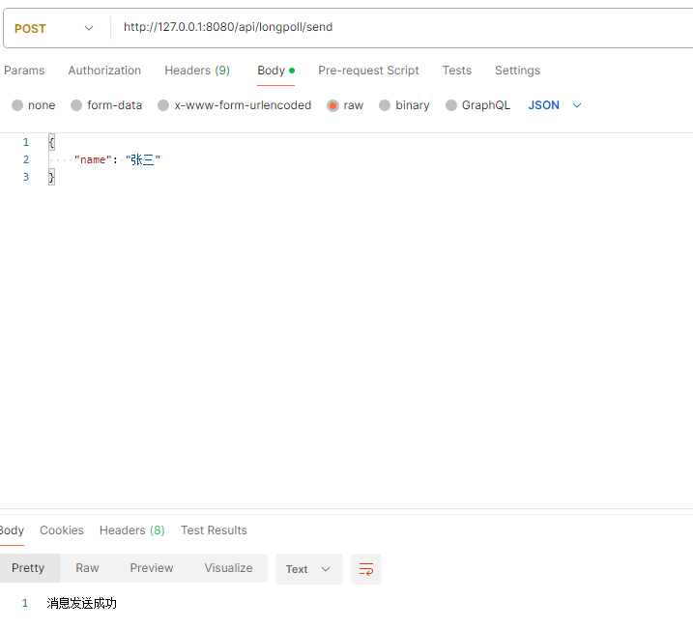The width and height of the screenshot is (693, 629).
Task: Switch to the Params tab
Action: [x=24, y=71]
